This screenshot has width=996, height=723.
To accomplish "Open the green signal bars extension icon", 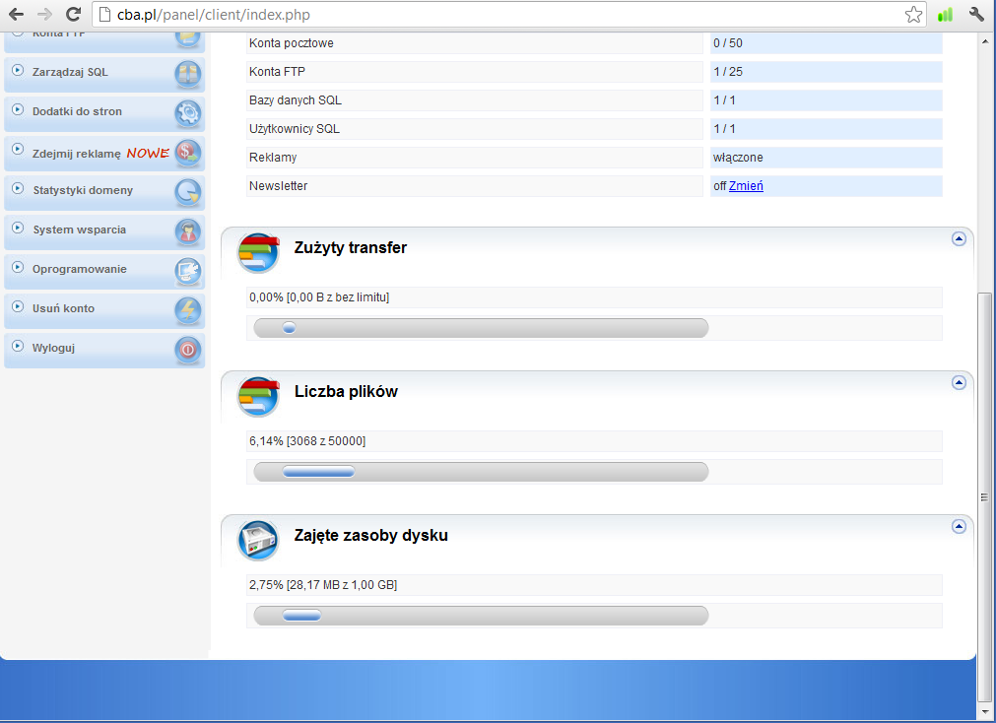I will coord(945,14).
